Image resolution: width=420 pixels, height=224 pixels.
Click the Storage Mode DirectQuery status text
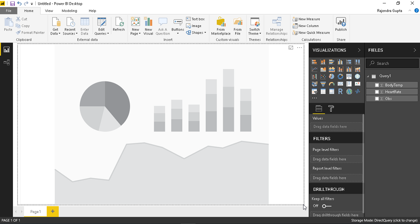tap(384, 220)
